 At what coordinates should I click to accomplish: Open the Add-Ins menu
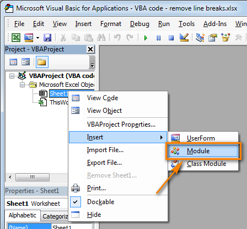[x=215, y=24]
